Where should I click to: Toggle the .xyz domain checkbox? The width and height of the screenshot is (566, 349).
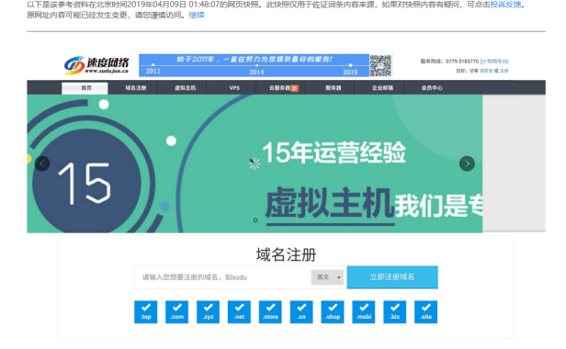point(208,312)
